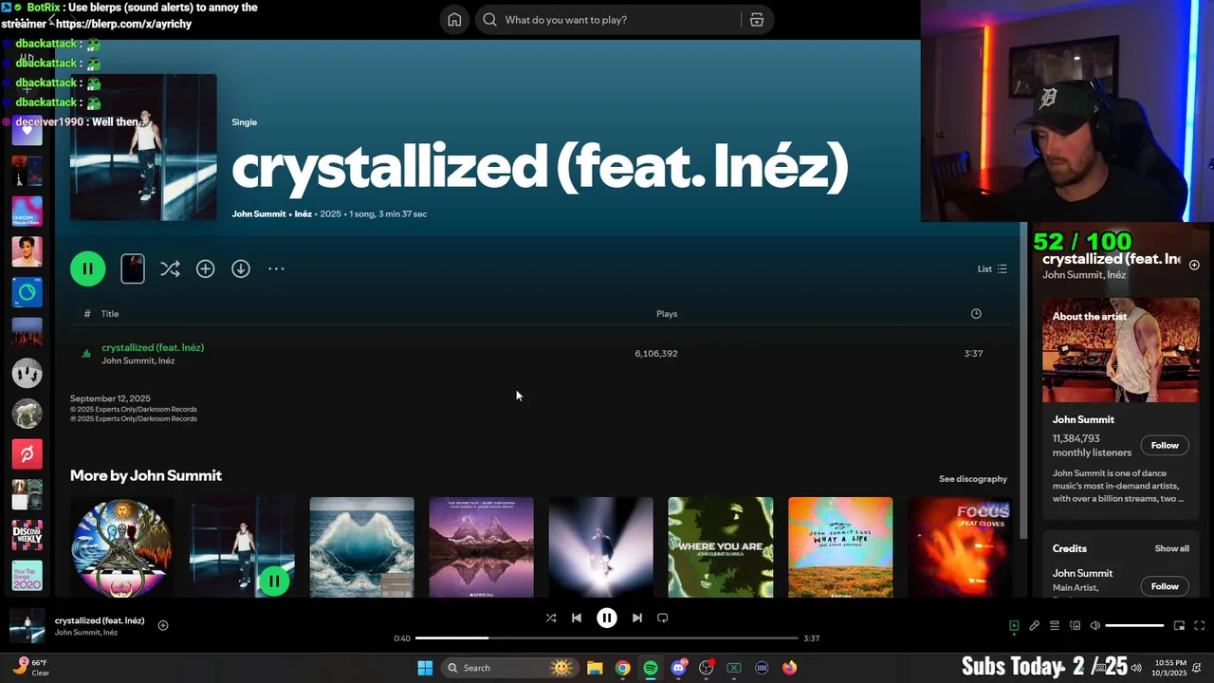The image size is (1214, 683).
Task: Follow John Summit in About the artist
Action: tap(1165, 446)
